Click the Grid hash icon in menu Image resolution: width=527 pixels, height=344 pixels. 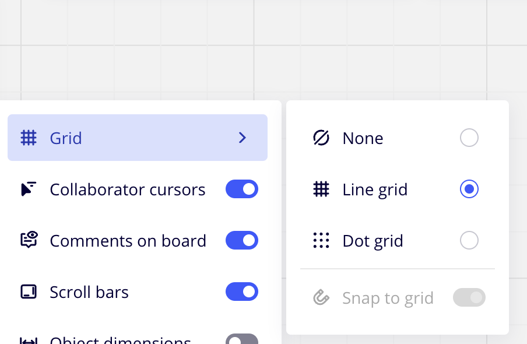(x=29, y=138)
